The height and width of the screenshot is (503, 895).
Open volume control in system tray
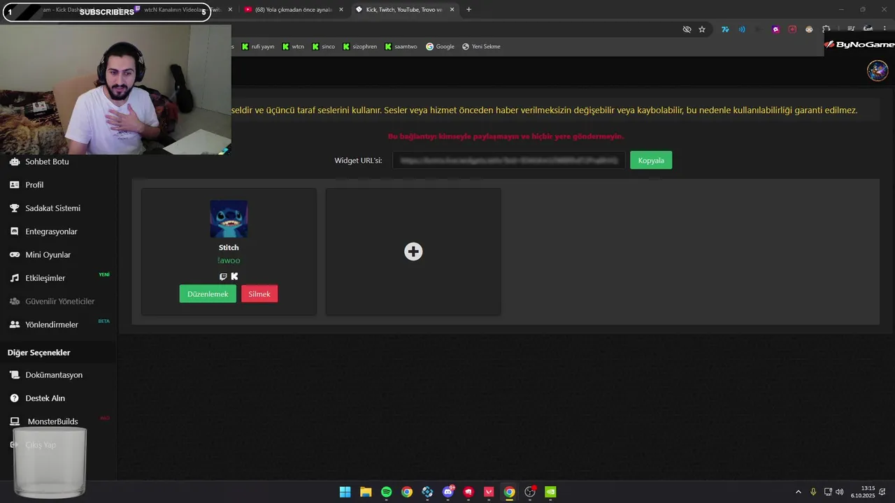(x=839, y=492)
